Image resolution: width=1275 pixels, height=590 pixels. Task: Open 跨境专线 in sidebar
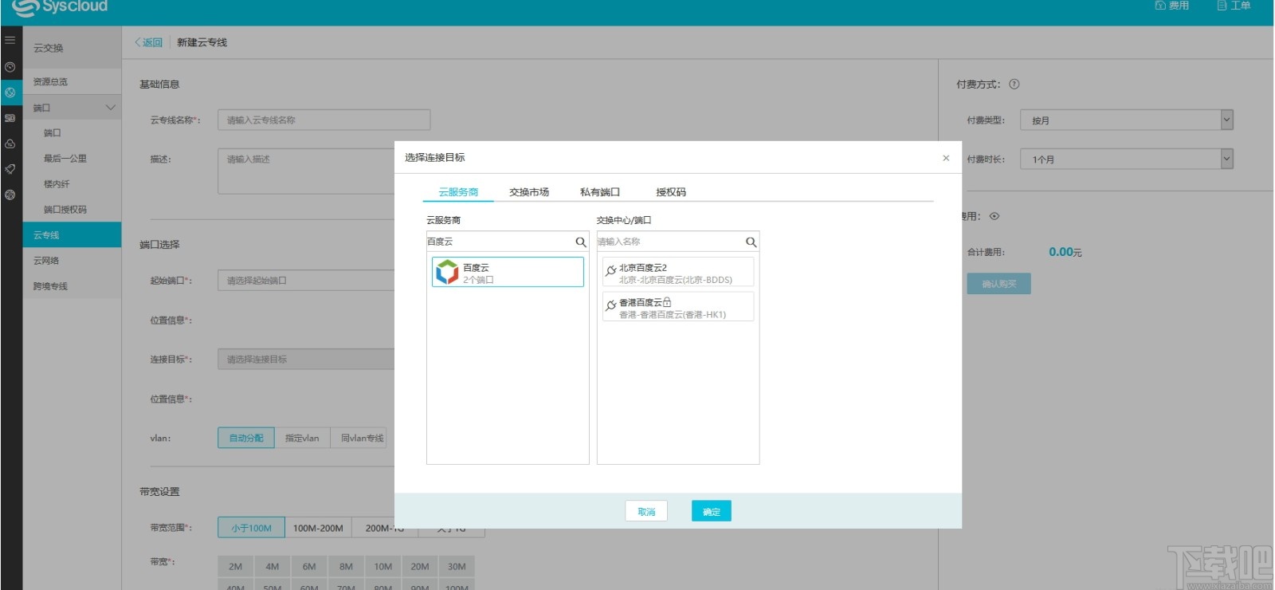click(50, 286)
